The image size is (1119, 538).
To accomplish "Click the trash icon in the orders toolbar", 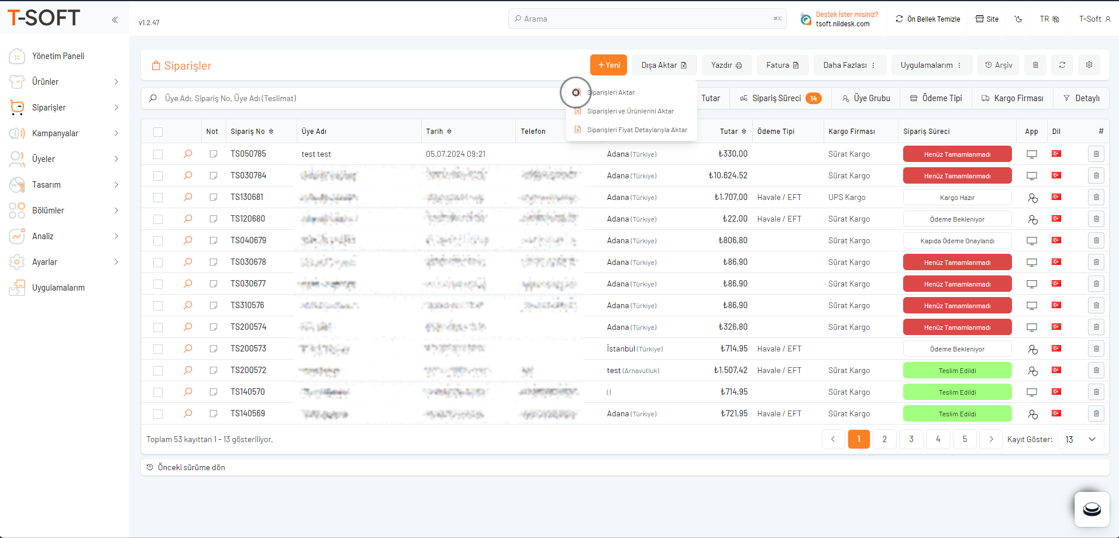I will pos(1035,65).
